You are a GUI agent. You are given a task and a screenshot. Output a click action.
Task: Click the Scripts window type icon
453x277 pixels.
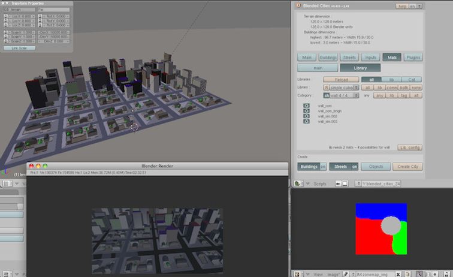pyautogui.click(x=298, y=183)
